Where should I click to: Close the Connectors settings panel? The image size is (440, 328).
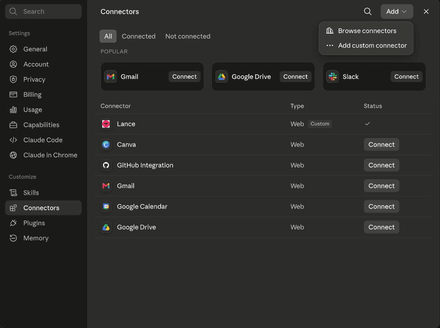pos(426,12)
